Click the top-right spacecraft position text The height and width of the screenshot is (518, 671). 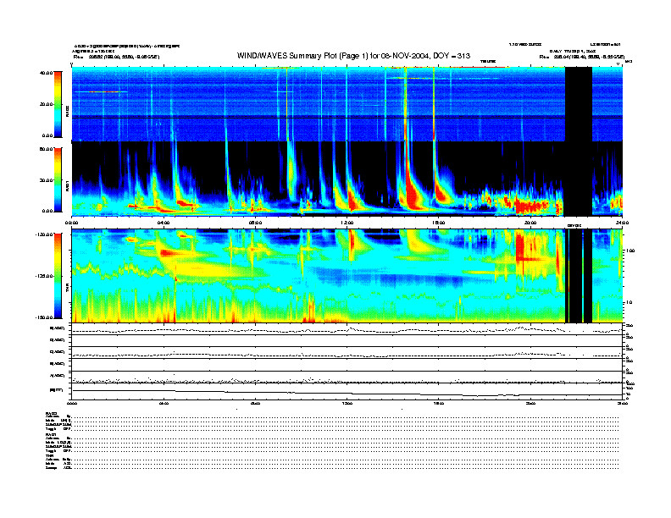coord(581,57)
